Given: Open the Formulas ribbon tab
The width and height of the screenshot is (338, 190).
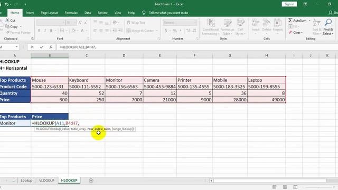Looking at the screenshot, I should pyautogui.click(x=71, y=13).
